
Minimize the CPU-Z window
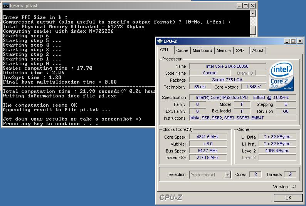click(287, 41)
